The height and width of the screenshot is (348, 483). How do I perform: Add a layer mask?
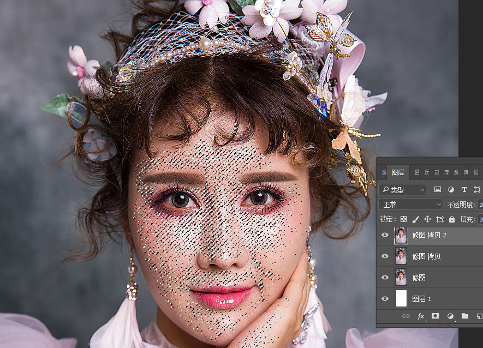(x=436, y=316)
